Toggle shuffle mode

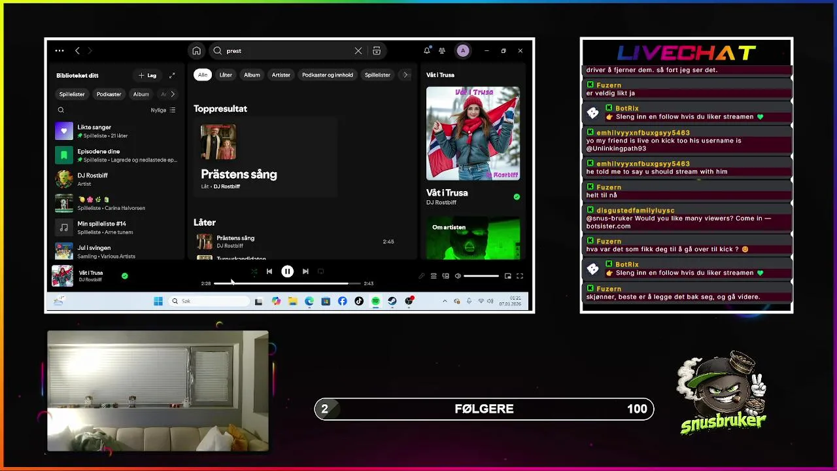[254, 271]
